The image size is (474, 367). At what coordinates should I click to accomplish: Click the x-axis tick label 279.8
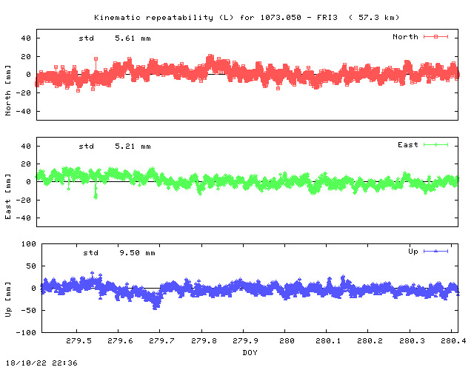point(204,340)
